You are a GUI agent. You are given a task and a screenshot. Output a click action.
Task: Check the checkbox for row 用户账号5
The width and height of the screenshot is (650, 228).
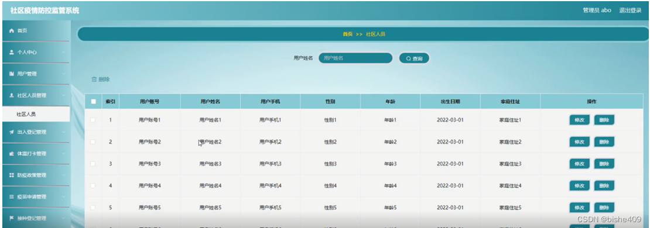[93, 208]
